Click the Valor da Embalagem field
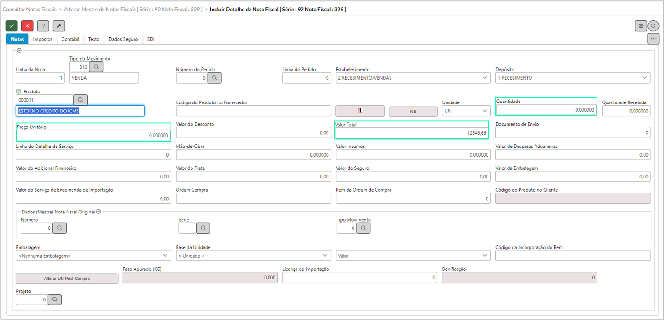The image size is (665, 320). (x=573, y=176)
